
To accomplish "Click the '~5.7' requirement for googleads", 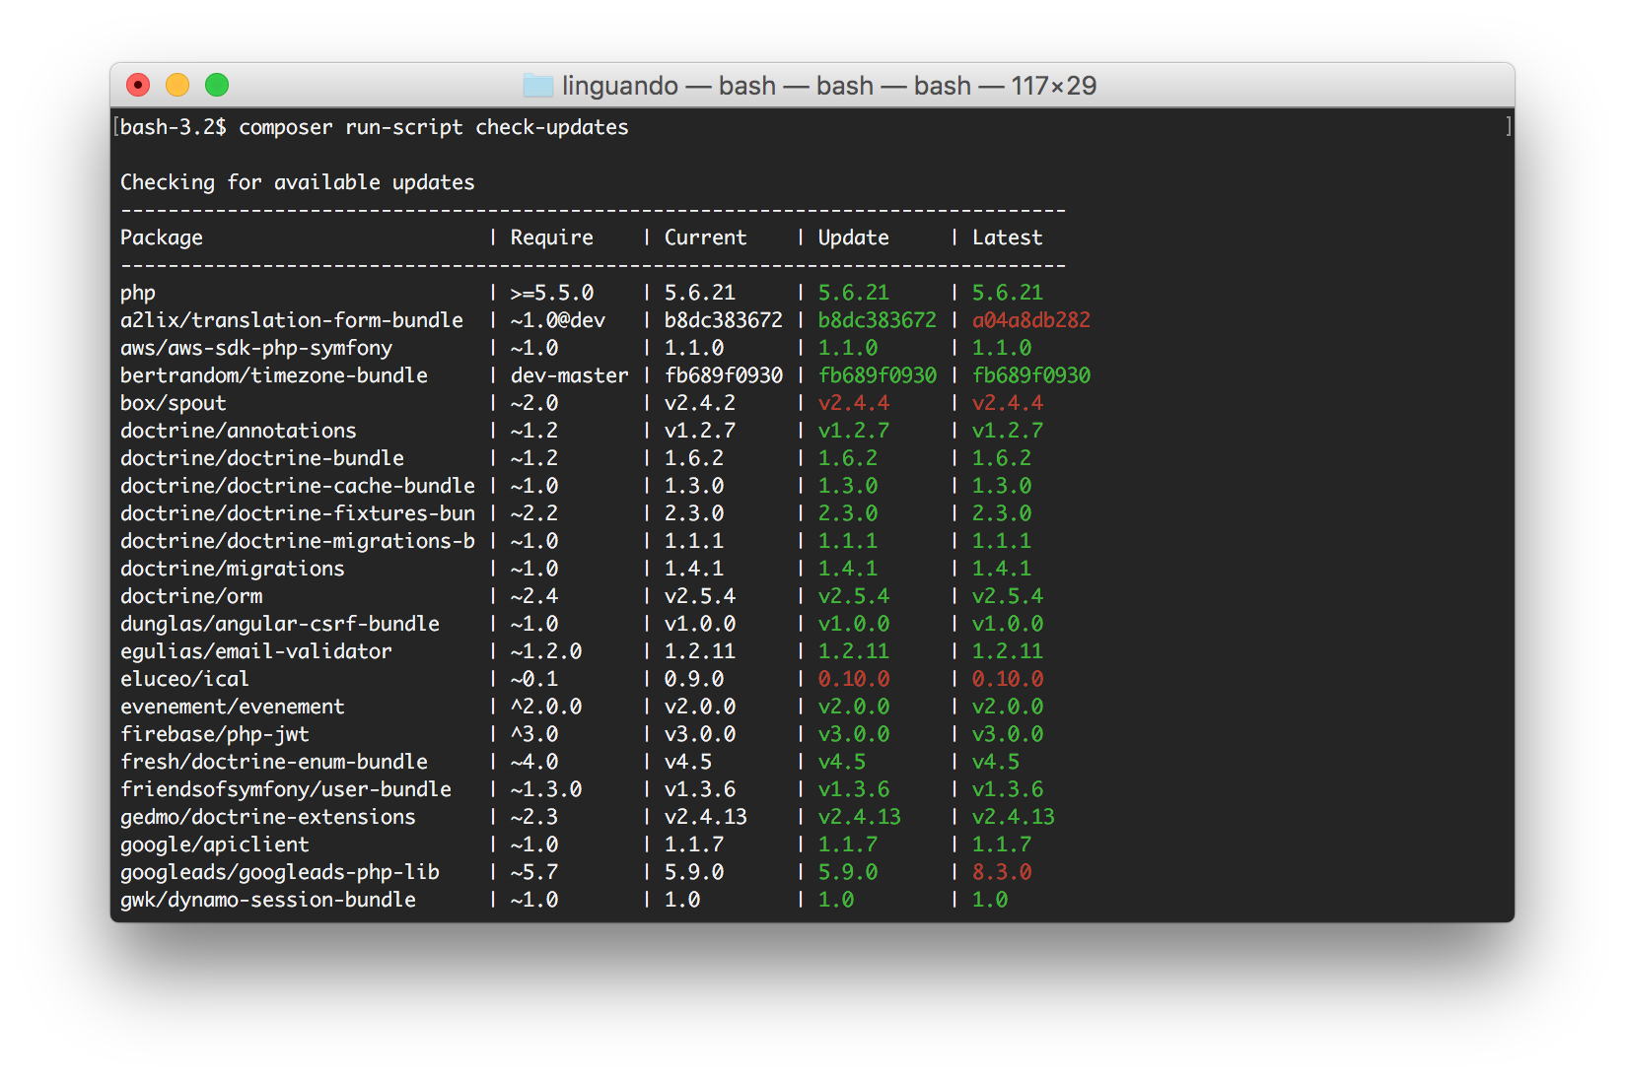I will pyautogui.click(x=534, y=872).
